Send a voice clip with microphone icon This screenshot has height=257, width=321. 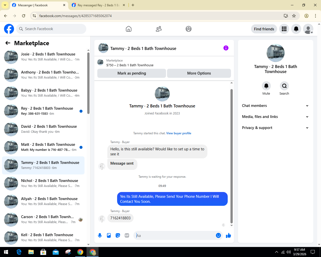[x=100, y=235]
